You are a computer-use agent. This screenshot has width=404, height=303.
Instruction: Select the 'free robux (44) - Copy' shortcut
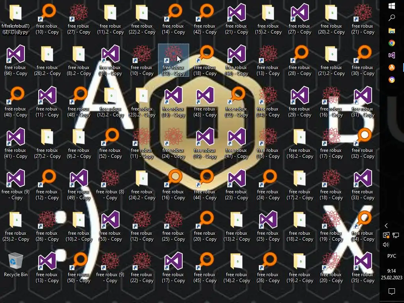pos(205,185)
